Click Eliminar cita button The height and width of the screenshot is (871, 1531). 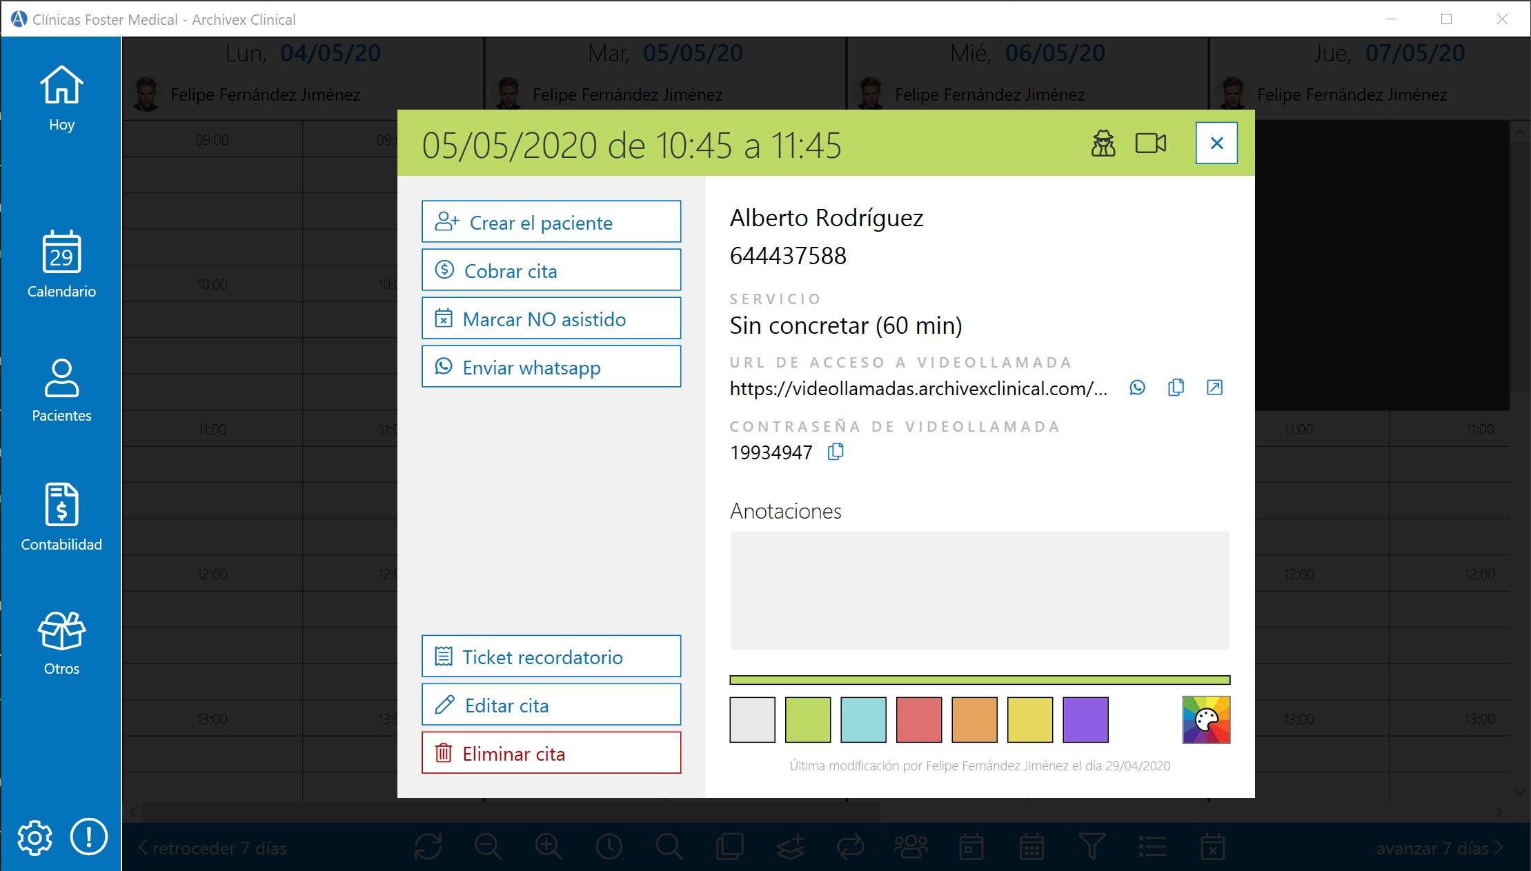click(551, 753)
